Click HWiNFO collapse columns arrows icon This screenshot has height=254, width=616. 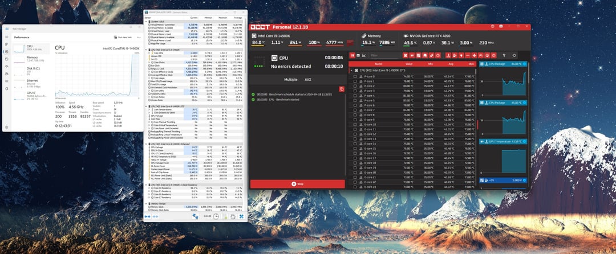(x=156, y=216)
